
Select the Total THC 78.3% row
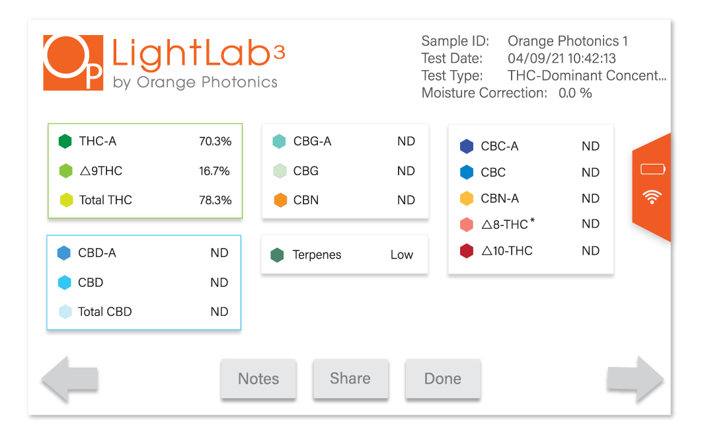point(145,200)
